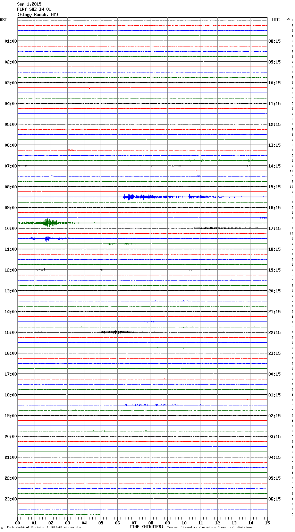Click the black event on the 15:00 trace
Screen dimensions: 295x532
[117, 332]
